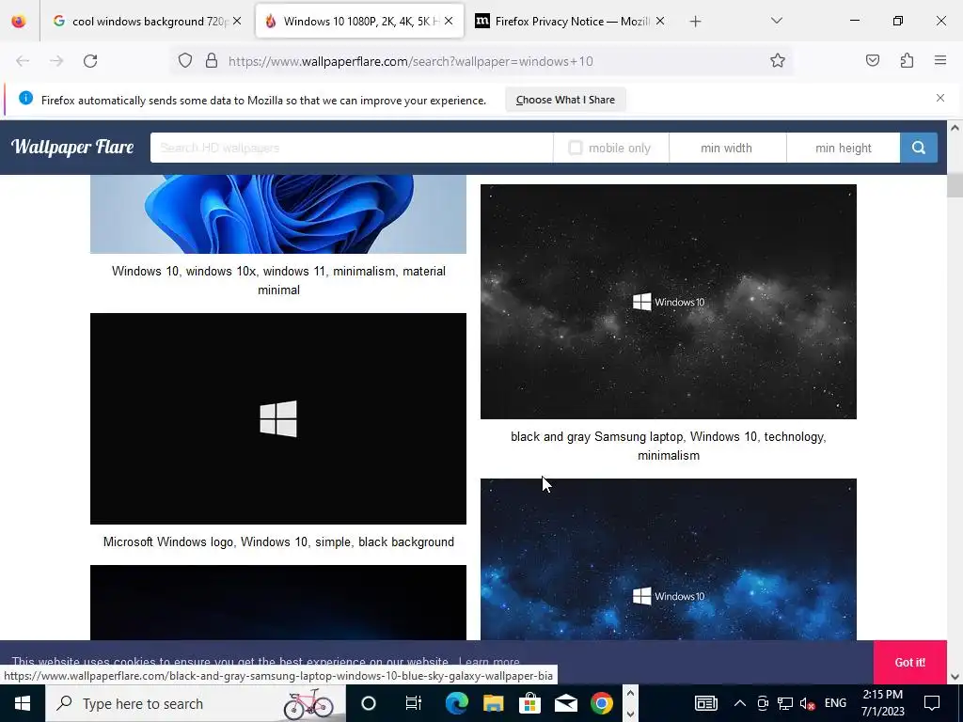Click the taskbar search box
This screenshot has width=963, height=722.
click(196, 703)
